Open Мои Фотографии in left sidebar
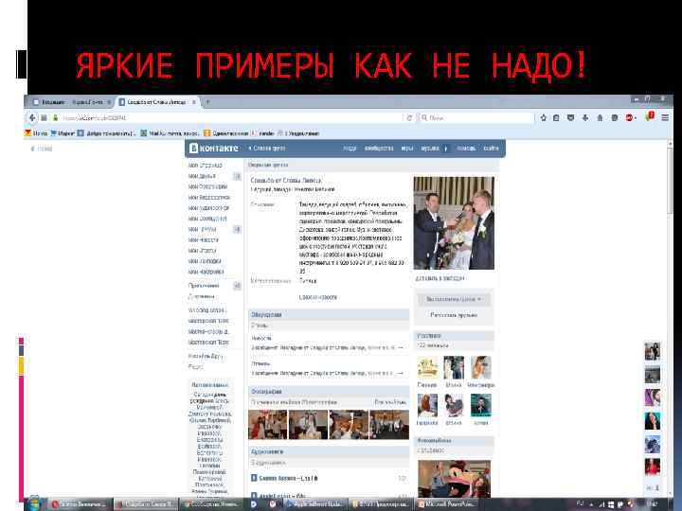 coord(207,186)
